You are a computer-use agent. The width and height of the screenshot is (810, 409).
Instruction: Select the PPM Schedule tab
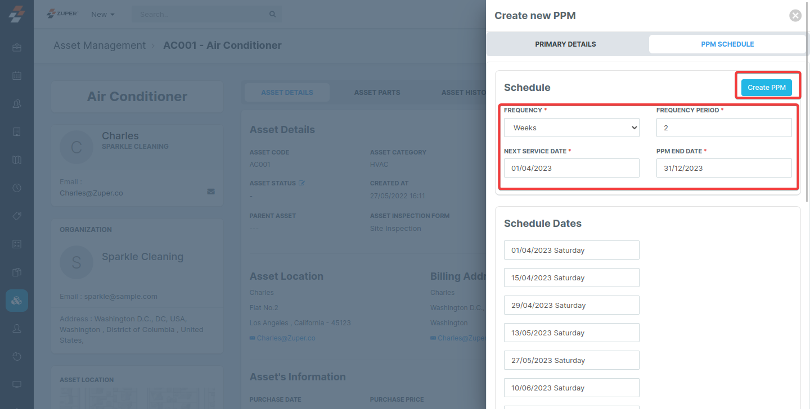(x=727, y=44)
